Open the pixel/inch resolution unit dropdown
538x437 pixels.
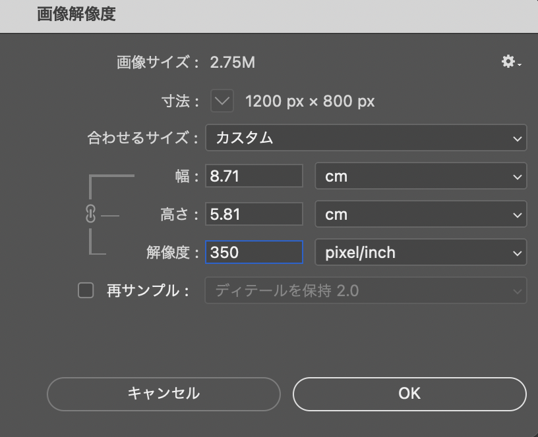[x=421, y=253]
